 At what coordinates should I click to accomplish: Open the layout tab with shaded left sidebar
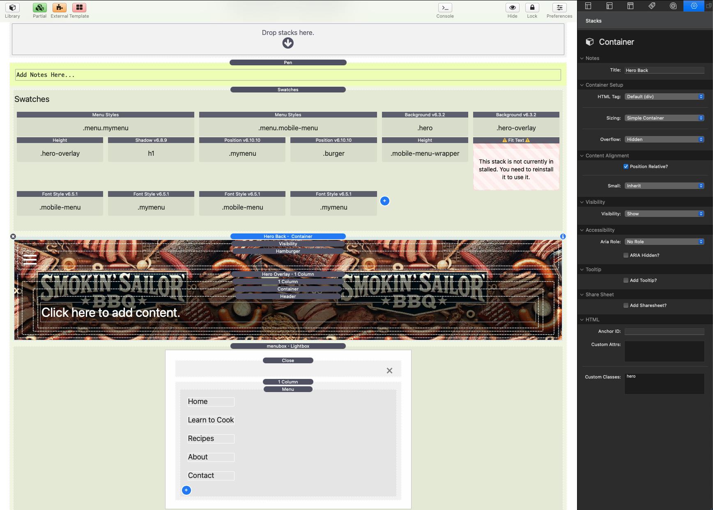coord(609,6)
